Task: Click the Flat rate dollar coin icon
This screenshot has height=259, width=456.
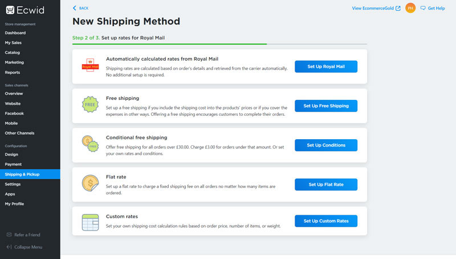Action: pyautogui.click(x=90, y=183)
